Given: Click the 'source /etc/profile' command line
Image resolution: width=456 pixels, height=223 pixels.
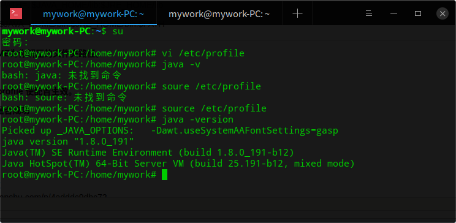Looking at the screenshot, I should point(214,108).
